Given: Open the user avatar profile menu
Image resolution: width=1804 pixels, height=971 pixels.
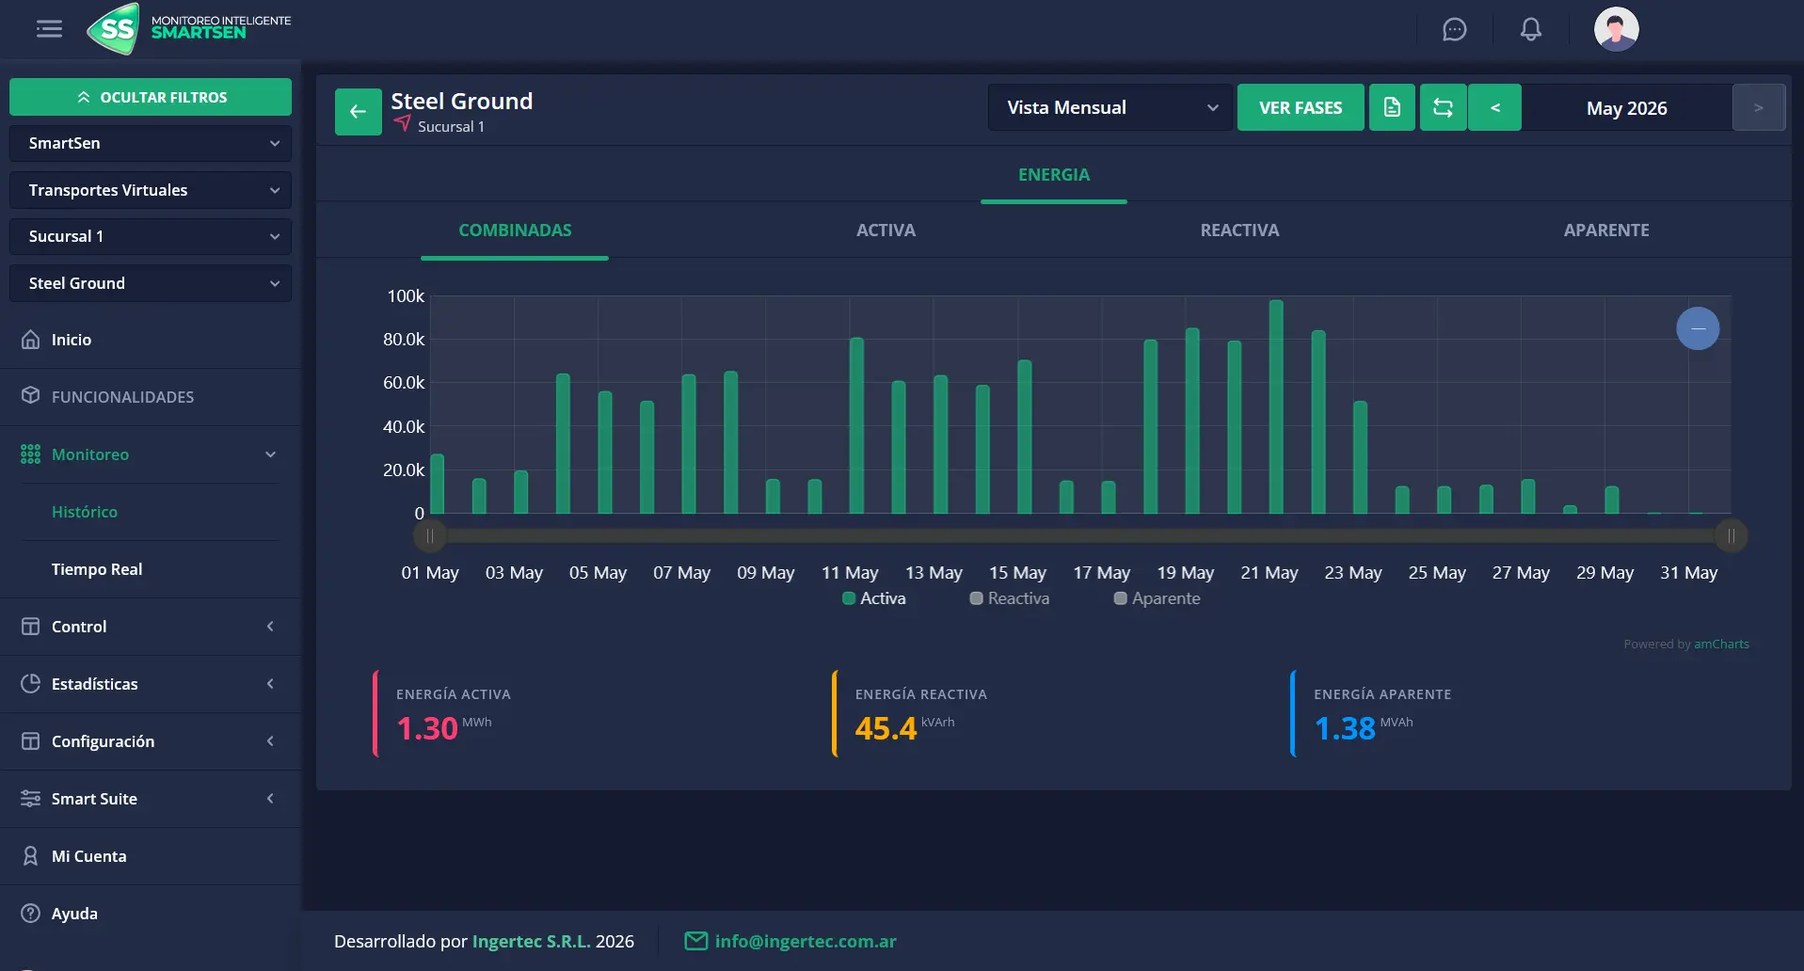Looking at the screenshot, I should coord(1616,29).
